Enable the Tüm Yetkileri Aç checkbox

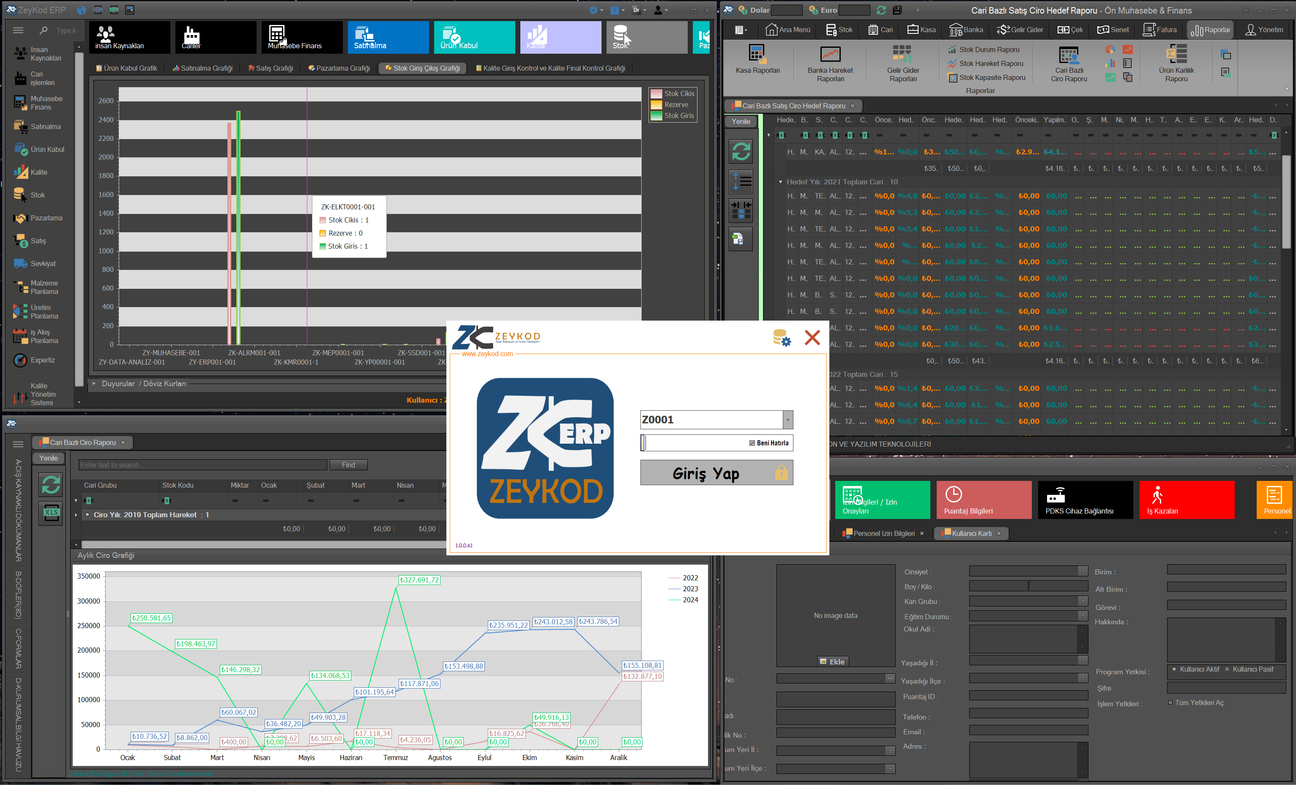tap(1170, 703)
